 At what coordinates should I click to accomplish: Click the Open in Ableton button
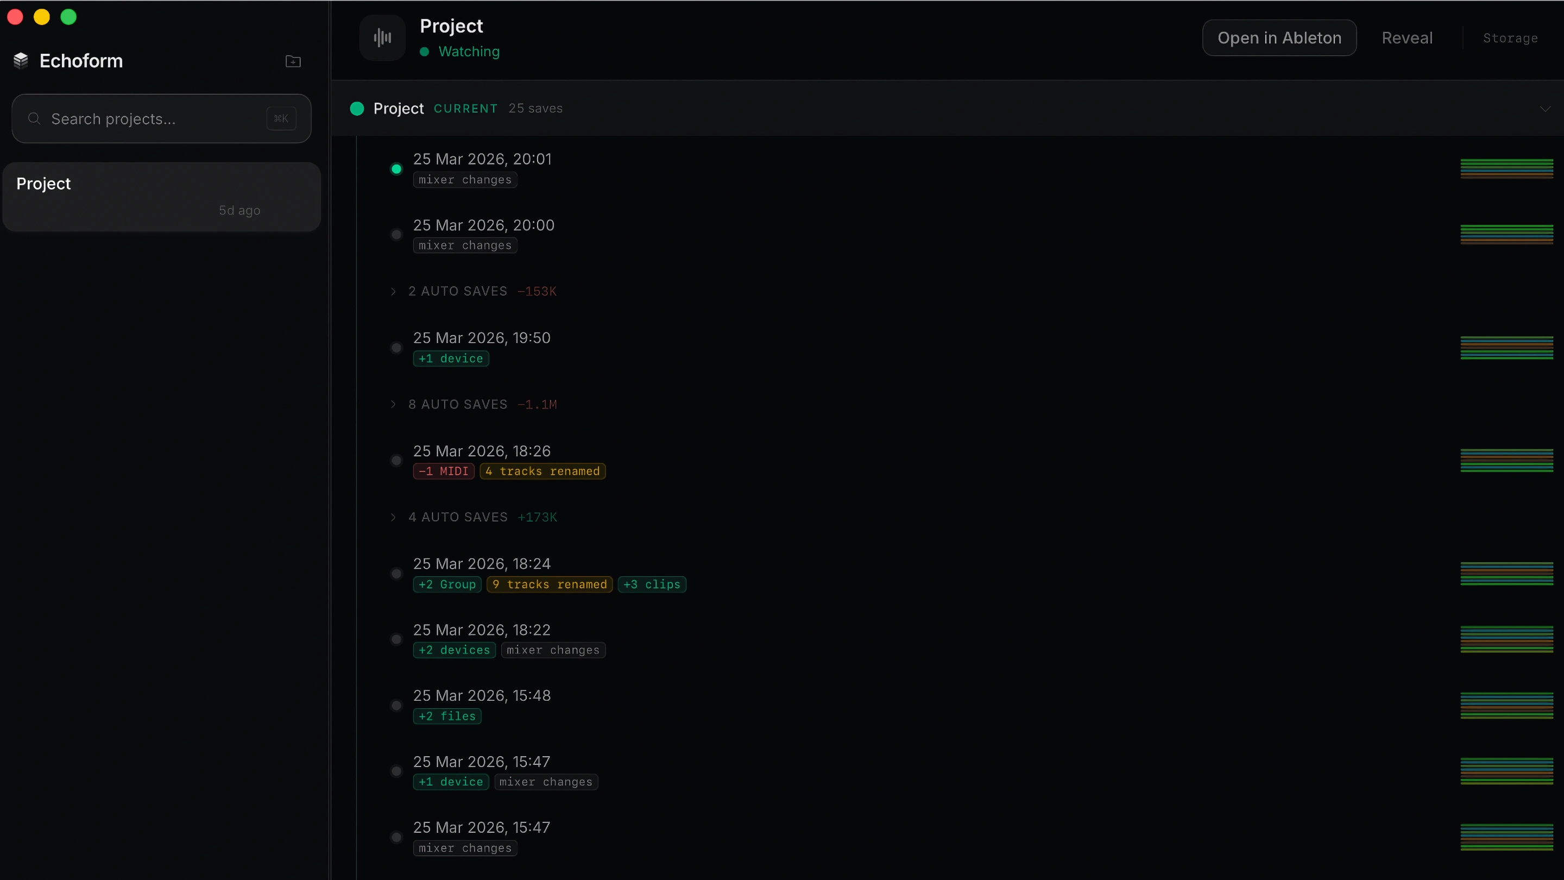tap(1280, 37)
